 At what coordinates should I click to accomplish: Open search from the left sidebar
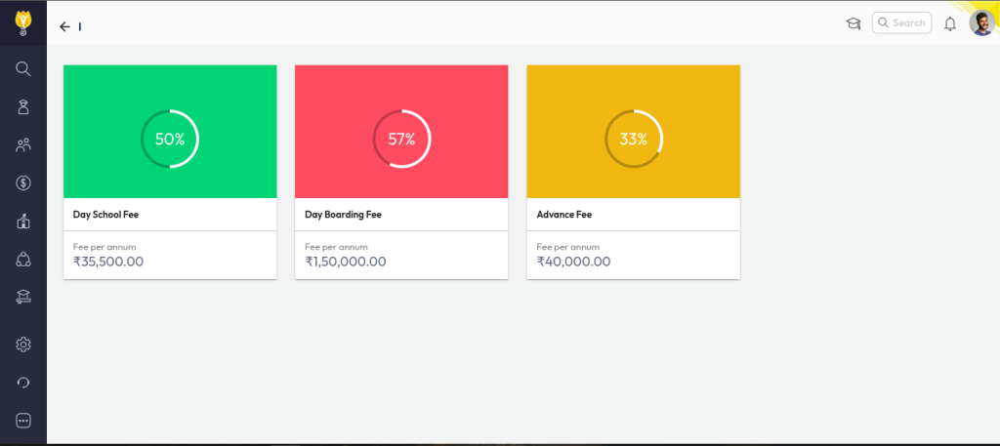23,68
